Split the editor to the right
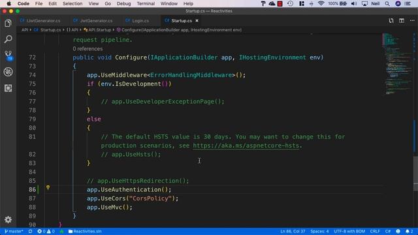Screen dimensions: 418x235 click(402, 20)
